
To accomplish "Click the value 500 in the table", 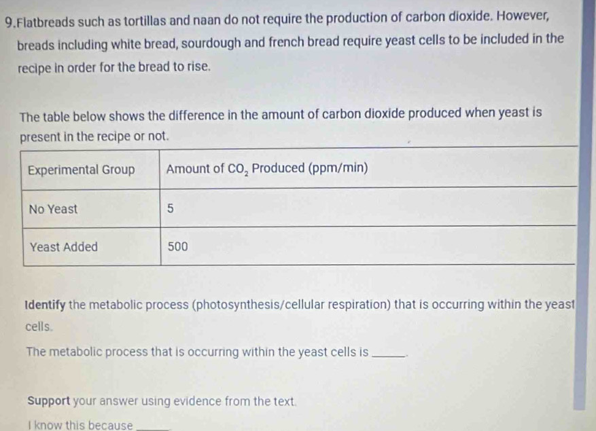I will click(177, 247).
